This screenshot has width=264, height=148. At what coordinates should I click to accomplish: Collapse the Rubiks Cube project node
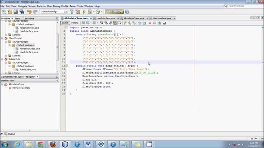pos(2,59)
